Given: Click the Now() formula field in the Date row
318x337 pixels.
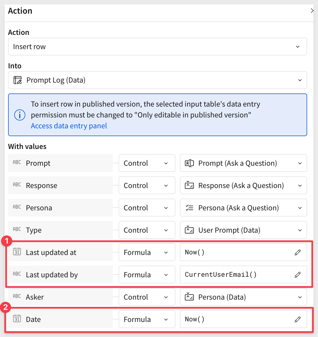Looking at the screenshot, I should (243, 319).
